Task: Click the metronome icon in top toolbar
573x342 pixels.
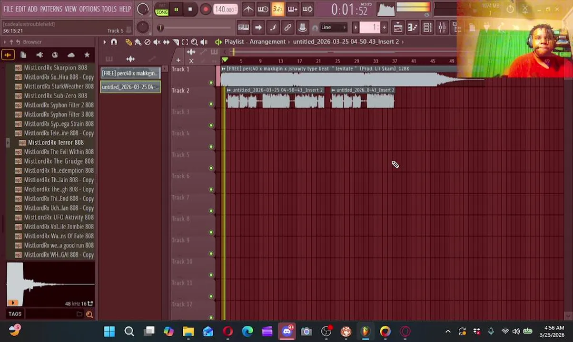Action: 248,9
